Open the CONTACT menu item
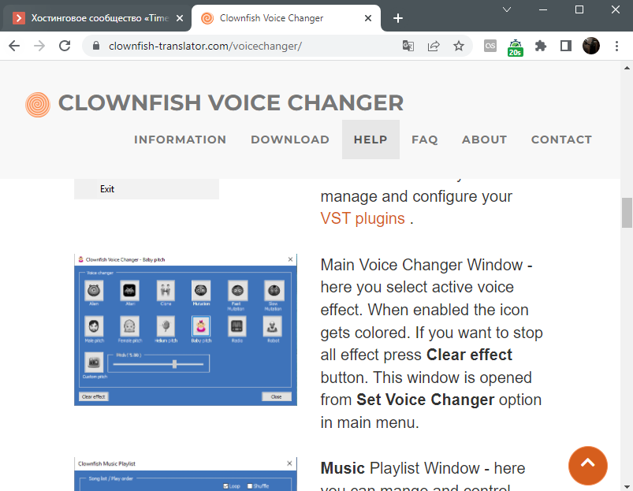 [561, 139]
